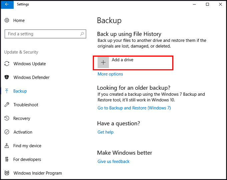Image resolution: width=227 pixels, height=180 pixels.
Task: Click the Troubleshoot wrench icon
Action: [x=7, y=105]
